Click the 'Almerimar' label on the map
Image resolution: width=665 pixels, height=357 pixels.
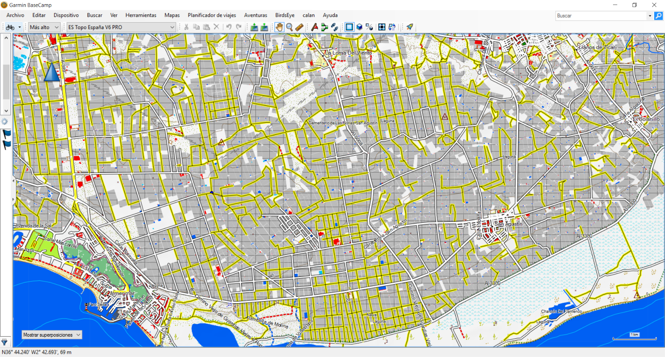122,293
